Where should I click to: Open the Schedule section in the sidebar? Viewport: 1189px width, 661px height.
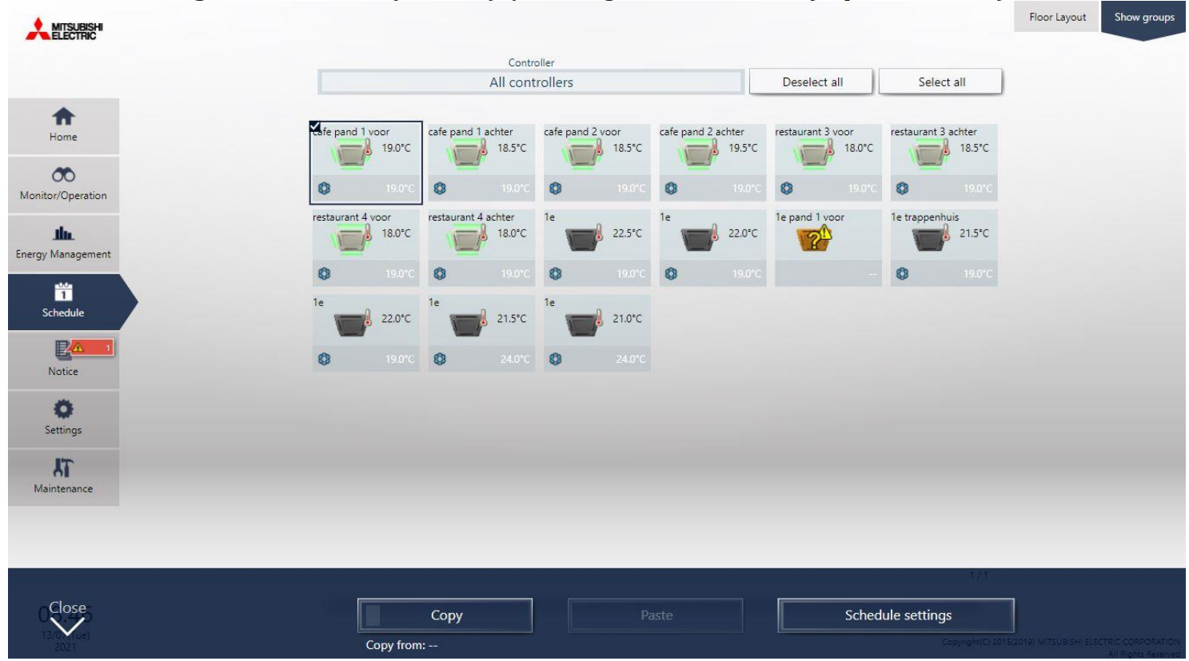63,301
